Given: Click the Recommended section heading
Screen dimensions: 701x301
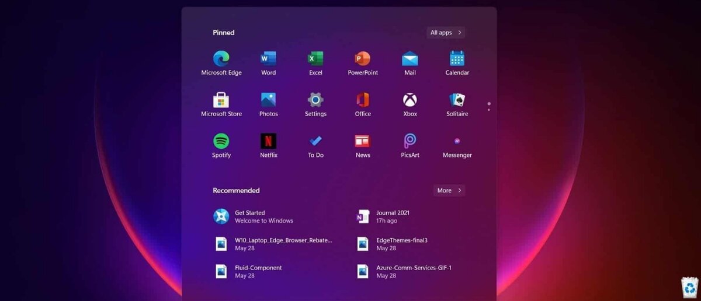Looking at the screenshot, I should [236, 190].
